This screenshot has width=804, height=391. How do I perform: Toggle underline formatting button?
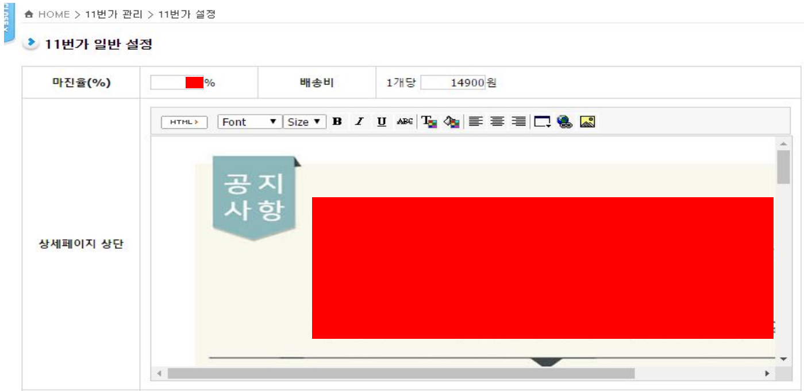(x=382, y=122)
